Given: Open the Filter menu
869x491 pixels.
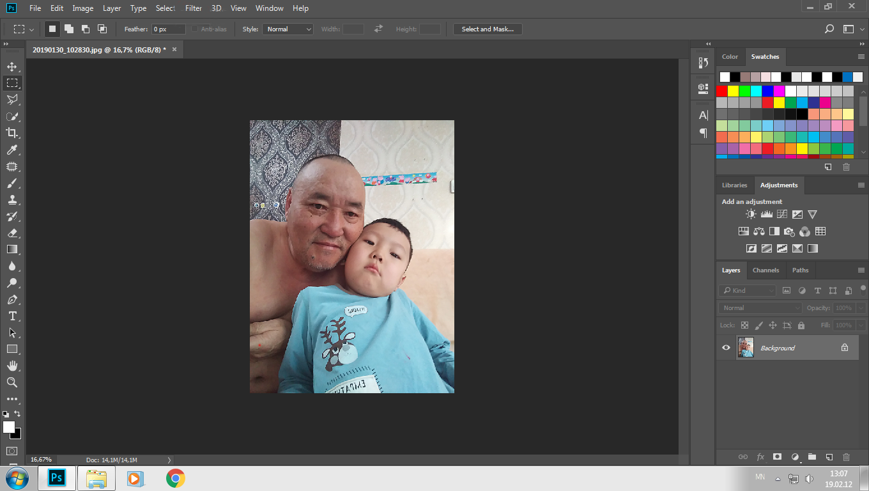Looking at the screenshot, I should pos(193,8).
